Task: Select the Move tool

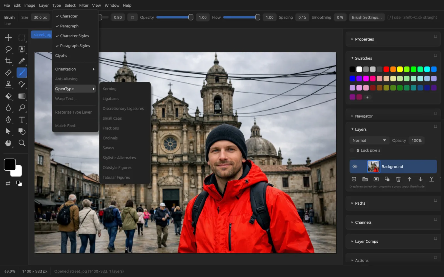Action: (x=8, y=37)
